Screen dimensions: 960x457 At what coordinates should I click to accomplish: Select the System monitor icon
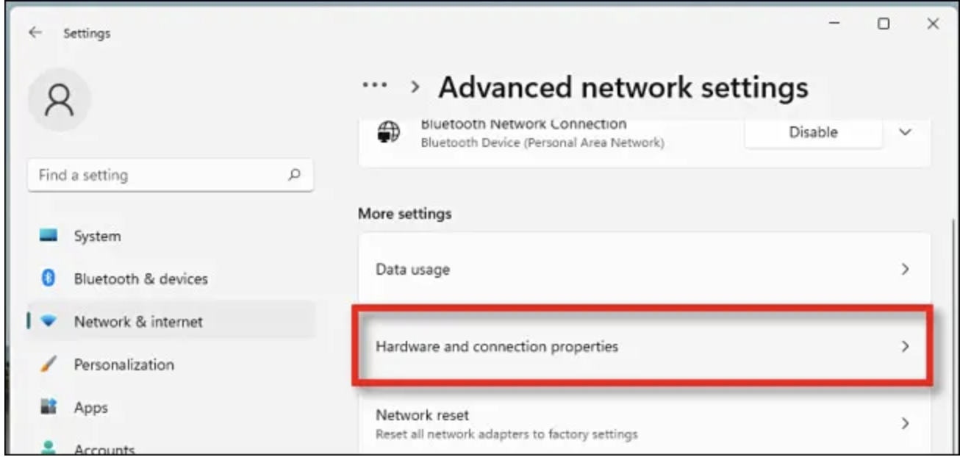pyautogui.click(x=49, y=237)
